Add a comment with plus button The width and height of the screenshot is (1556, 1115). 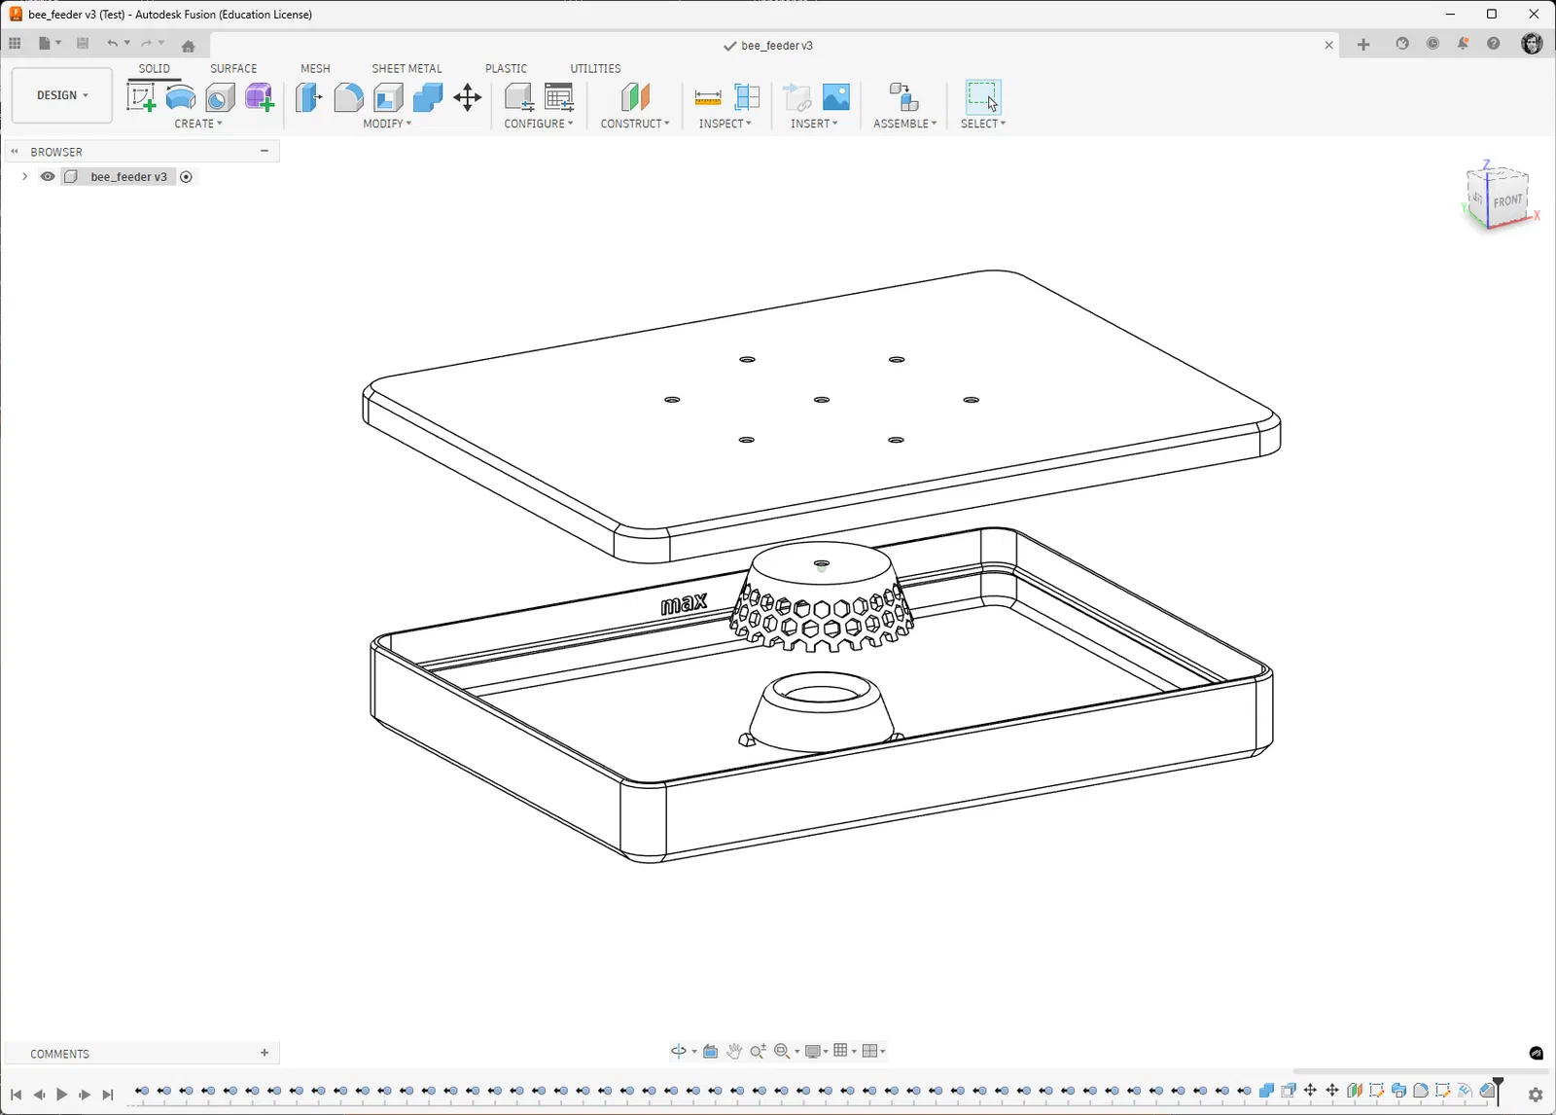pos(265,1053)
